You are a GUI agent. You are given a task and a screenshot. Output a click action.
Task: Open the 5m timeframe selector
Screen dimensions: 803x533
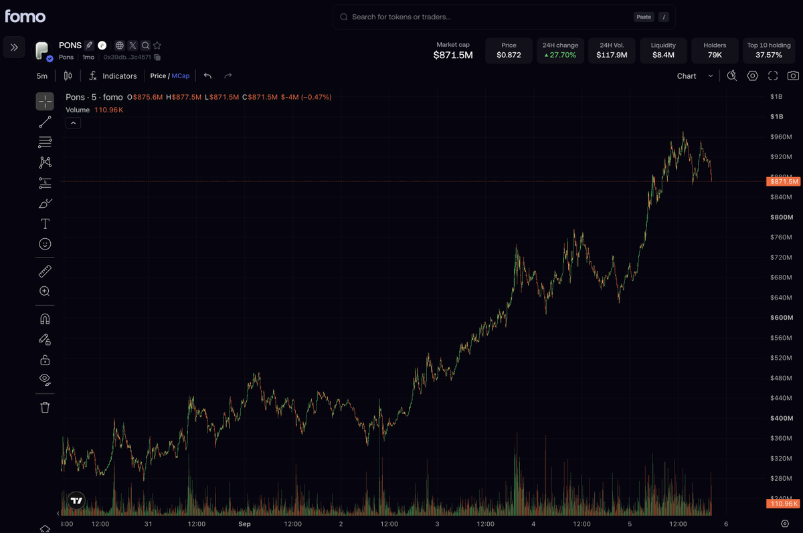coord(42,76)
